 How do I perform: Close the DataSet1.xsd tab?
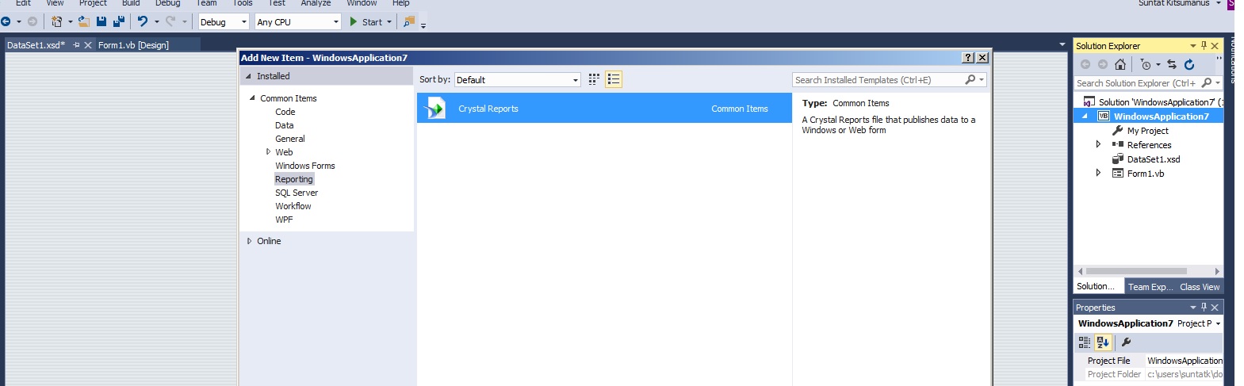coord(88,45)
